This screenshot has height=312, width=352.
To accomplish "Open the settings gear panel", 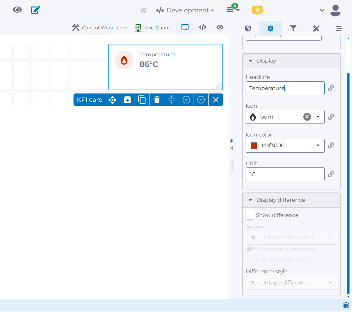I will [270, 28].
